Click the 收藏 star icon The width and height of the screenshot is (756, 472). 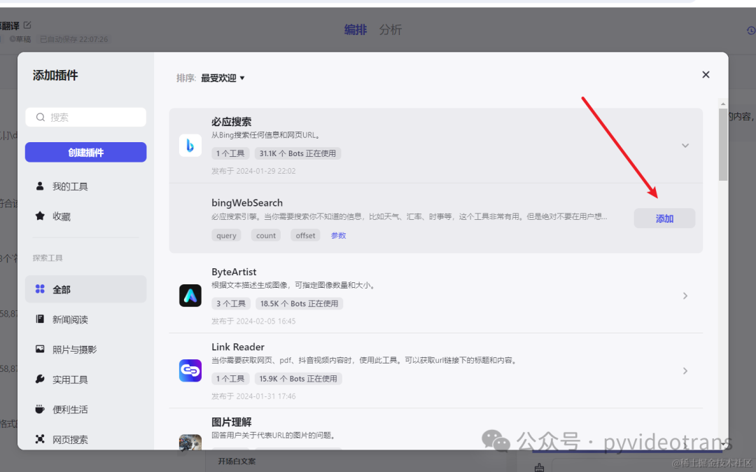tap(40, 216)
